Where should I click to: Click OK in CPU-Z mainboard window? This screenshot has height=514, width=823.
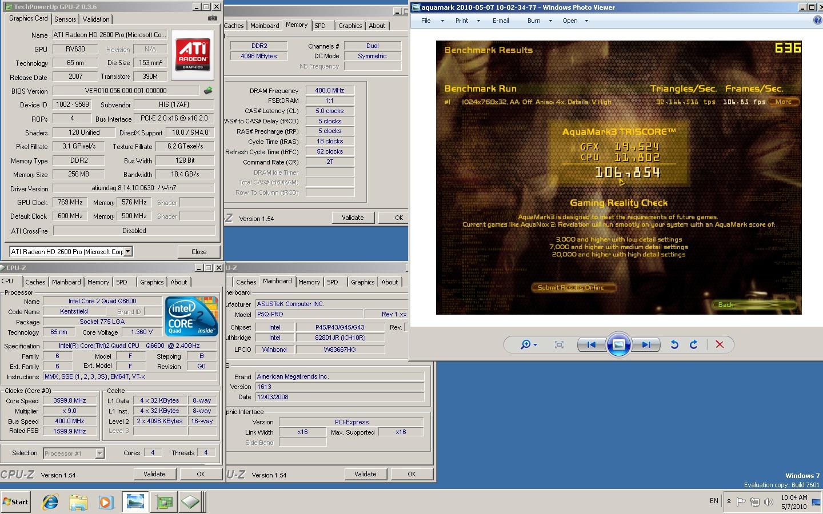pos(411,474)
